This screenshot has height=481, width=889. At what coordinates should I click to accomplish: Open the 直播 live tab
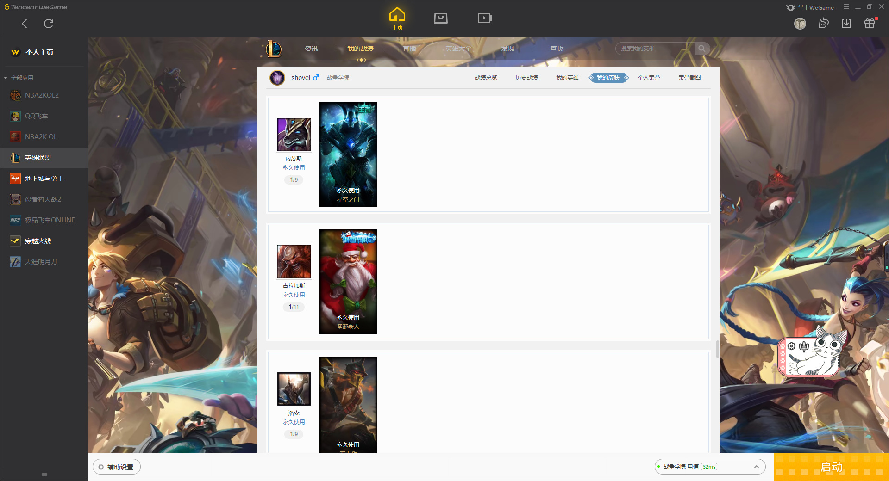(409, 49)
